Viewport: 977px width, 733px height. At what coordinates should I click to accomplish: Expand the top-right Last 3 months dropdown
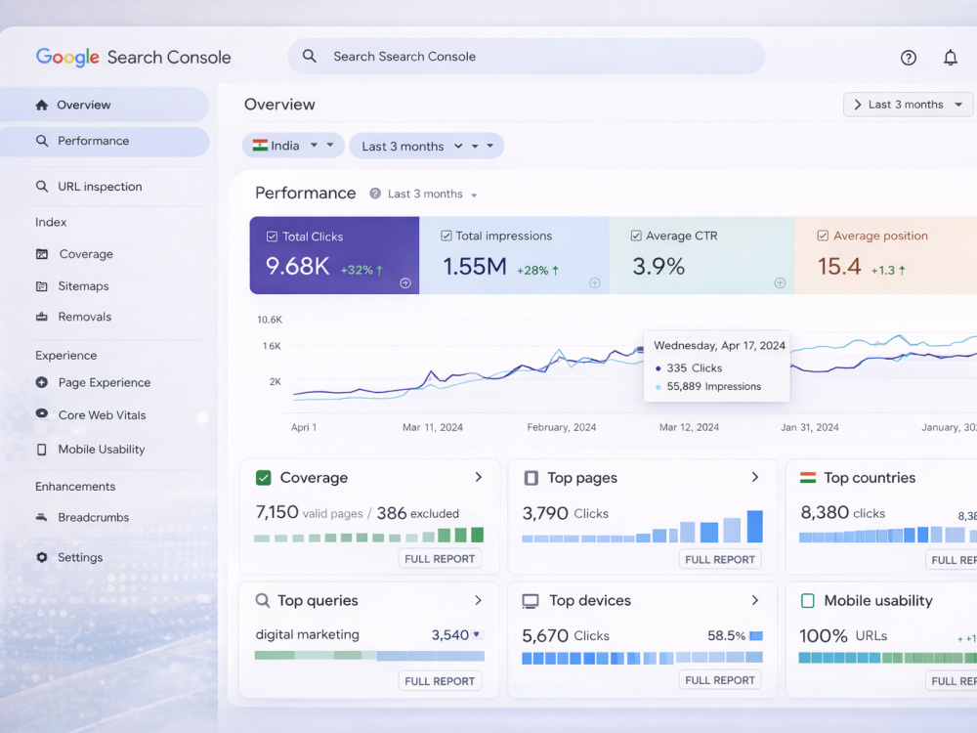(x=908, y=105)
